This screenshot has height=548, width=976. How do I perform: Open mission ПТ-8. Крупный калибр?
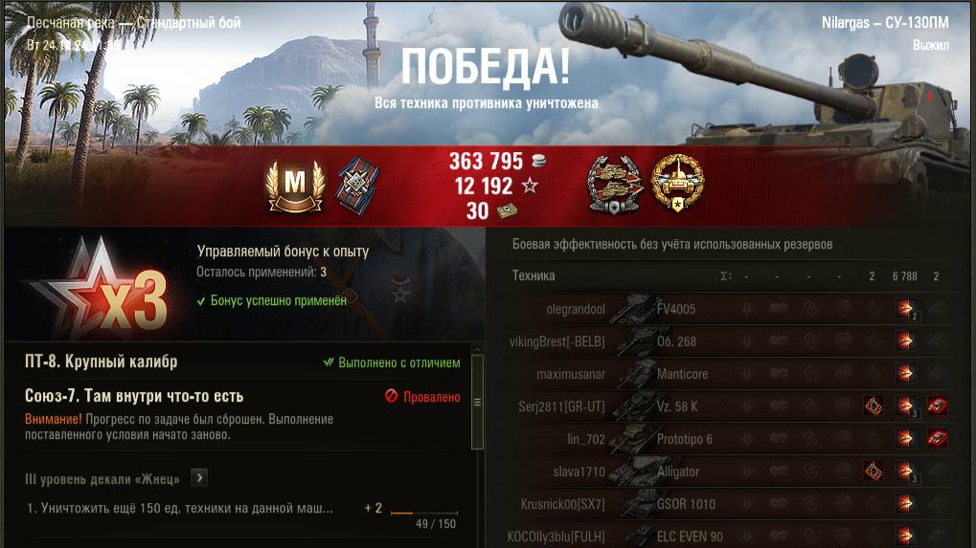pos(102,362)
